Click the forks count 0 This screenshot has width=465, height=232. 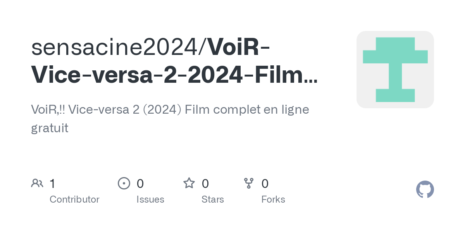[265, 184]
